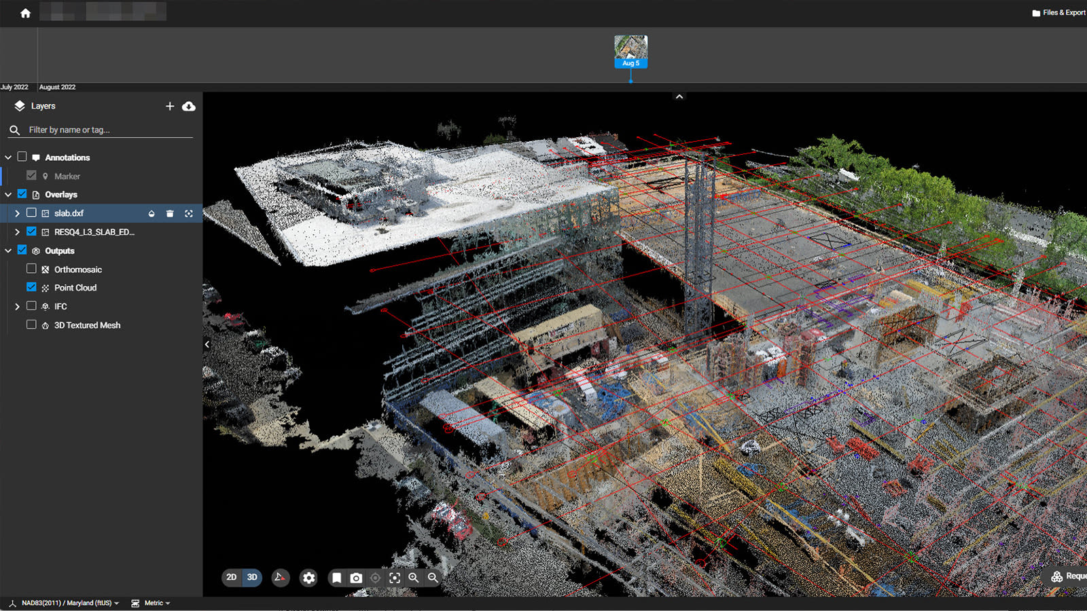Click the bookmark icon in the viewer toolbar
The width and height of the screenshot is (1087, 611).
(336, 578)
